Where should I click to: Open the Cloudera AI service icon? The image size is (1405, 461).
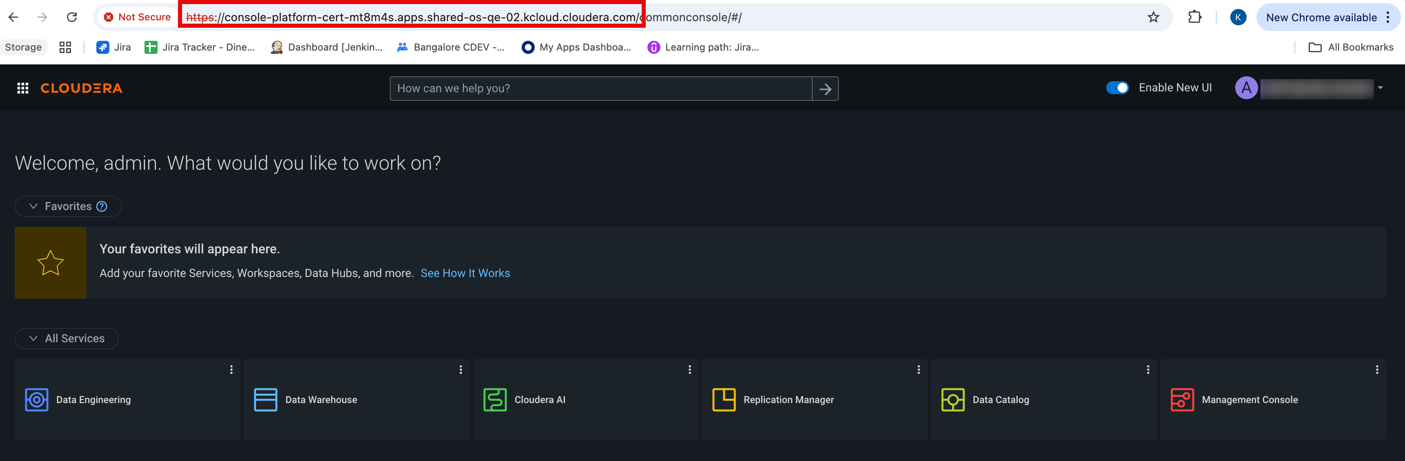(x=495, y=400)
